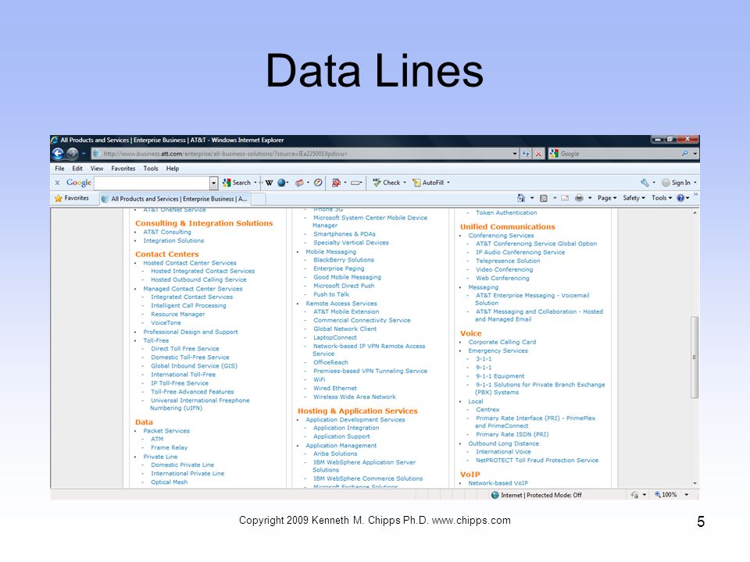The width and height of the screenshot is (750, 562).
Task: Open the OfficeReach link
Action: click(x=330, y=362)
